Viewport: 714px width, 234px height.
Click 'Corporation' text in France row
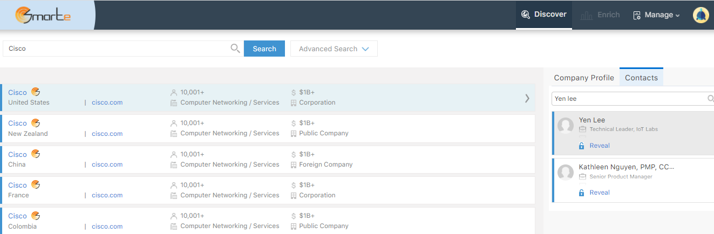coord(317,195)
